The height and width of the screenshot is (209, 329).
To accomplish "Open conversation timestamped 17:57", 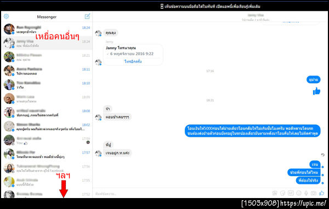I will point(47,154).
